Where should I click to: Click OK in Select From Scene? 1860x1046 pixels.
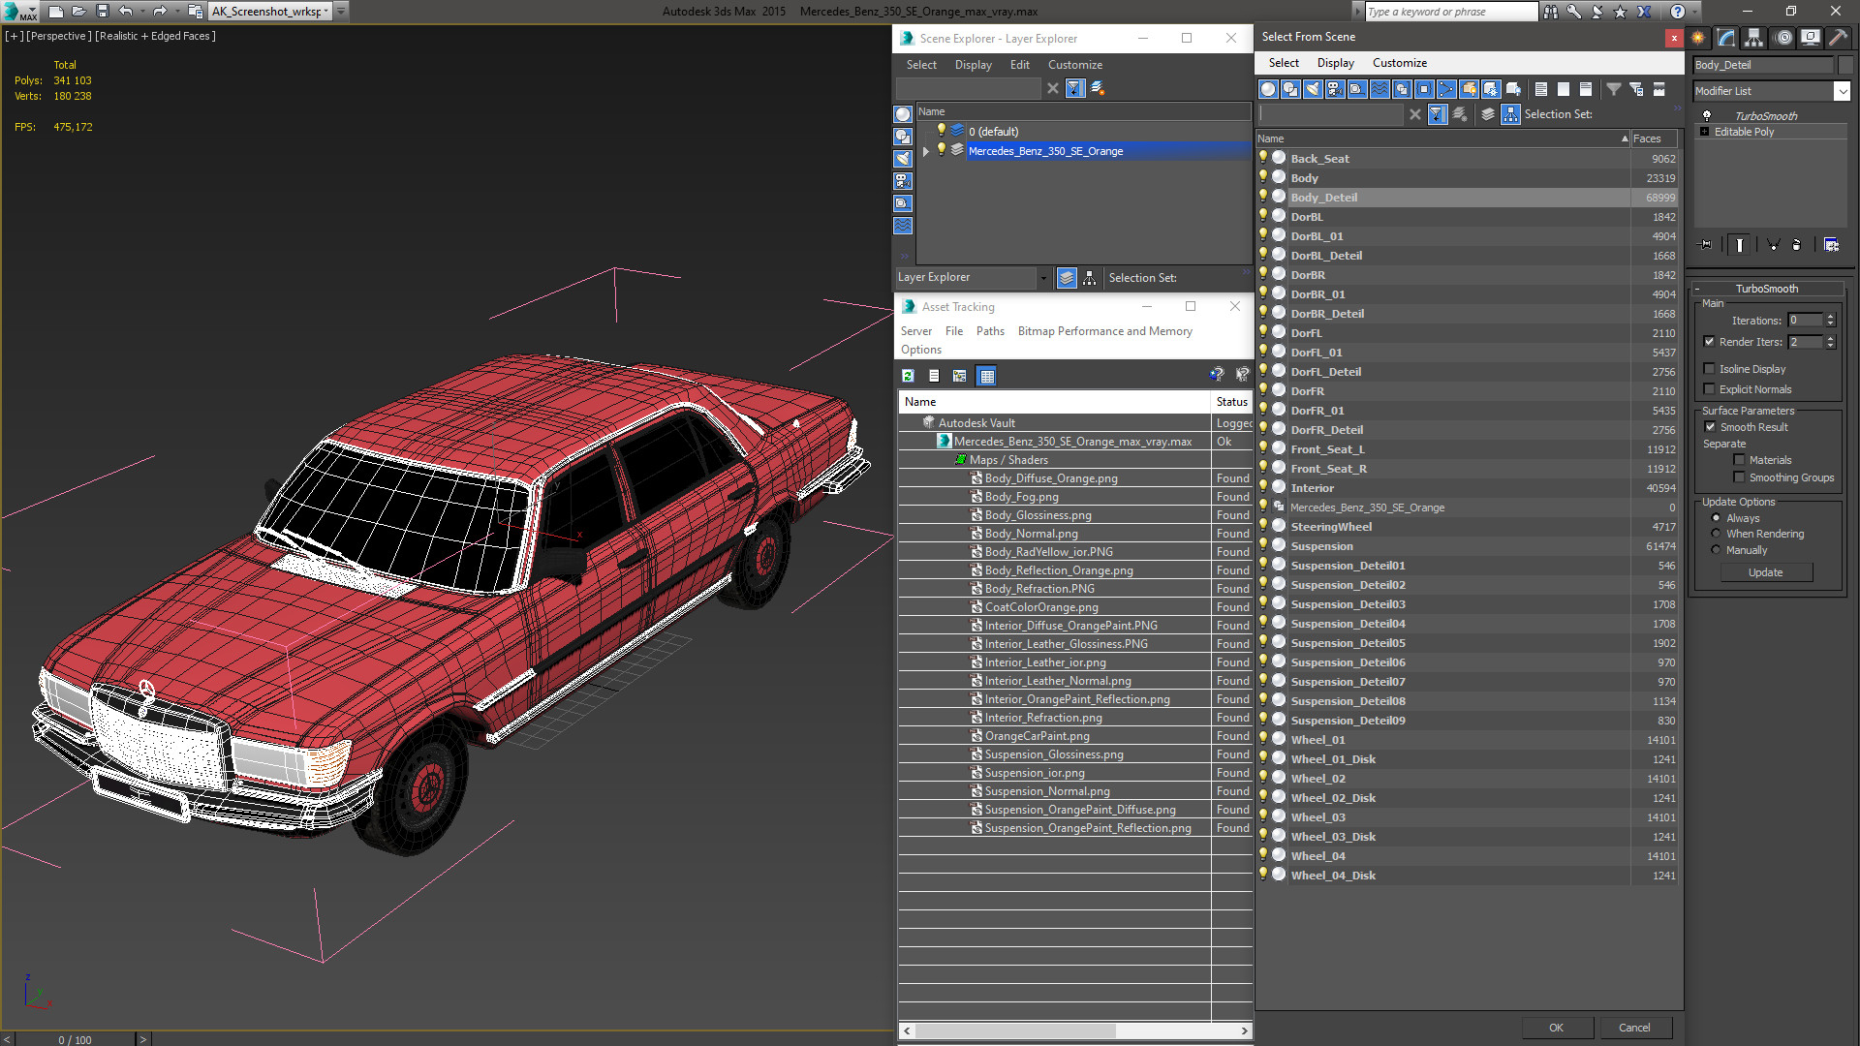click(x=1556, y=1028)
